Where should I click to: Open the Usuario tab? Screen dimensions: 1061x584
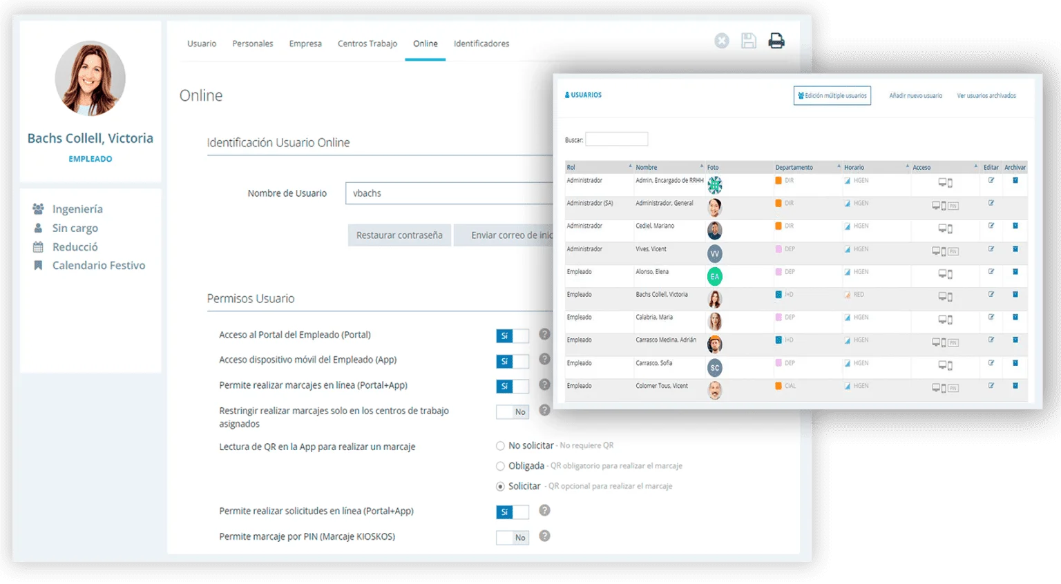coord(202,43)
